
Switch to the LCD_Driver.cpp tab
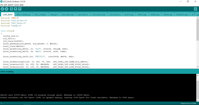pos(98,15)
